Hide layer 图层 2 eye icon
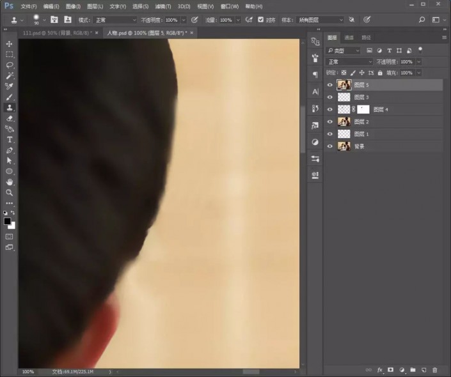The width and height of the screenshot is (451, 377). point(330,121)
